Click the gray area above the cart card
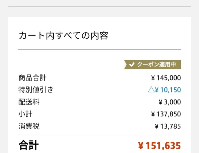The height and width of the screenshot is (153, 199). [x=99, y=12]
